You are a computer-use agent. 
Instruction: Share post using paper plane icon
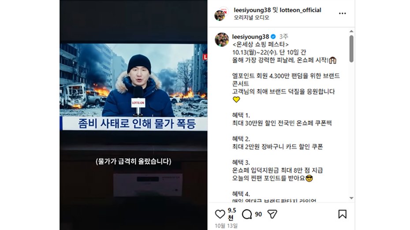272,214
